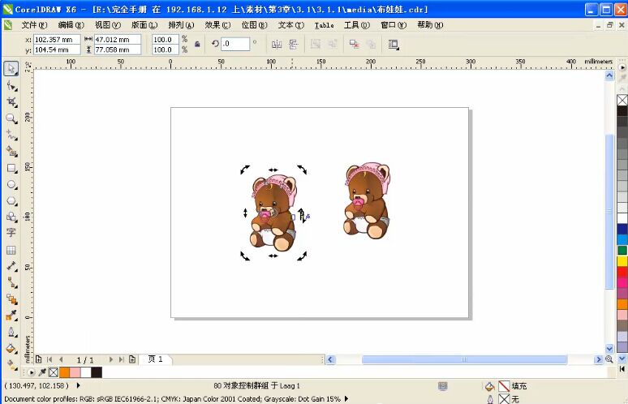This screenshot has width=628, height=404.
Task: Select the Connector tool
Action: click(x=11, y=282)
